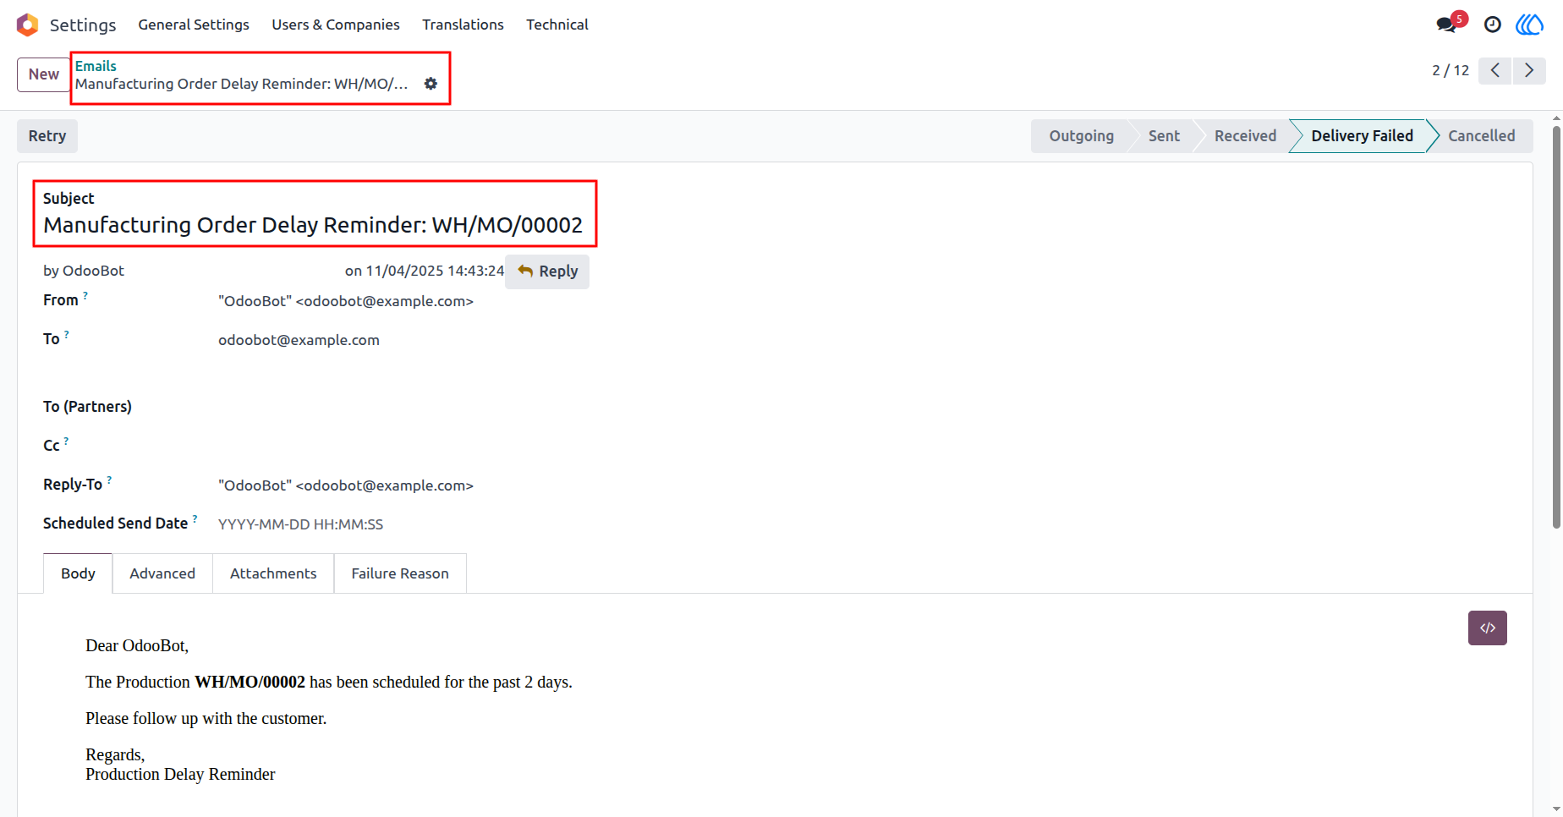Set status to Sent
The height and width of the screenshot is (817, 1563).
pos(1164,136)
